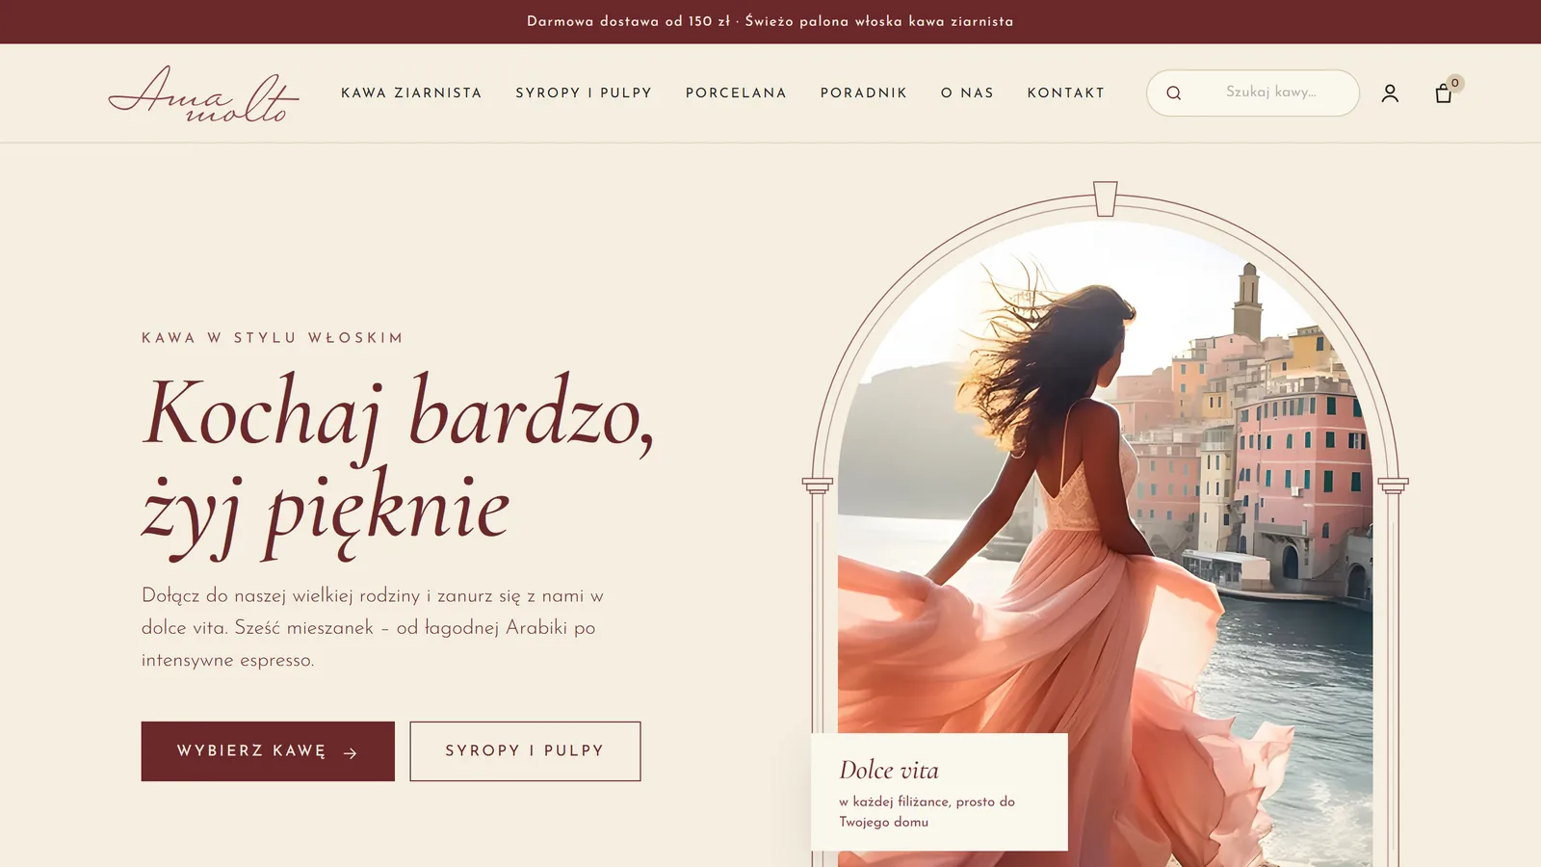This screenshot has height=867, width=1541.
Task: Open the shopping bag cart icon
Action: 1443,93
